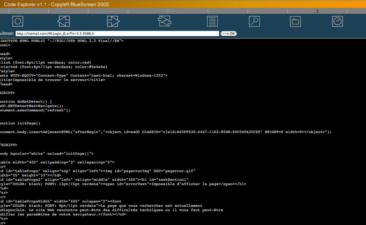Click the td id="tableProps2" code line
This screenshot has width=366, height=225.
coord(94,180)
